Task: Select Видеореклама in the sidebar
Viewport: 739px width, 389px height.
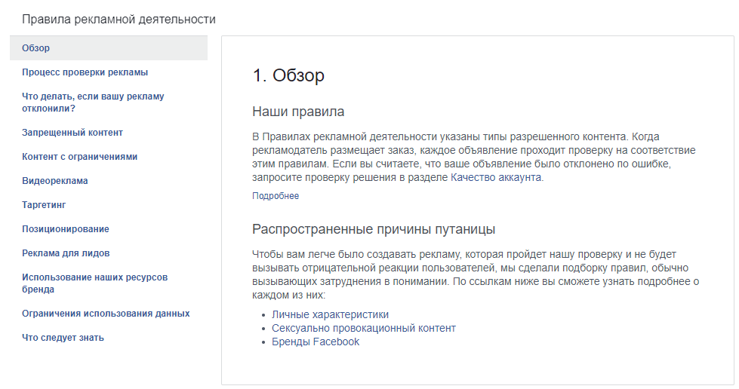Action: coord(55,181)
